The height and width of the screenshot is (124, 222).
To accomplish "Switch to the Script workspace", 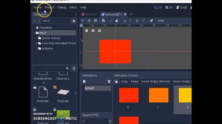I will 182,7.
